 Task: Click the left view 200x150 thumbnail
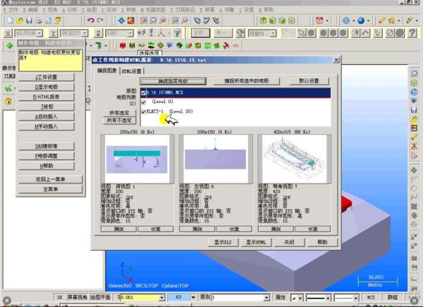216,159
